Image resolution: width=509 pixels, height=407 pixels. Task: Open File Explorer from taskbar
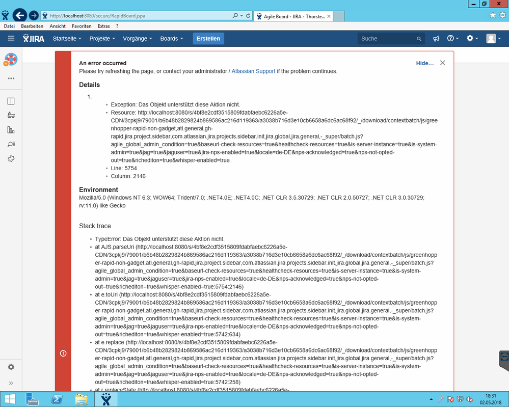coord(82,399)
